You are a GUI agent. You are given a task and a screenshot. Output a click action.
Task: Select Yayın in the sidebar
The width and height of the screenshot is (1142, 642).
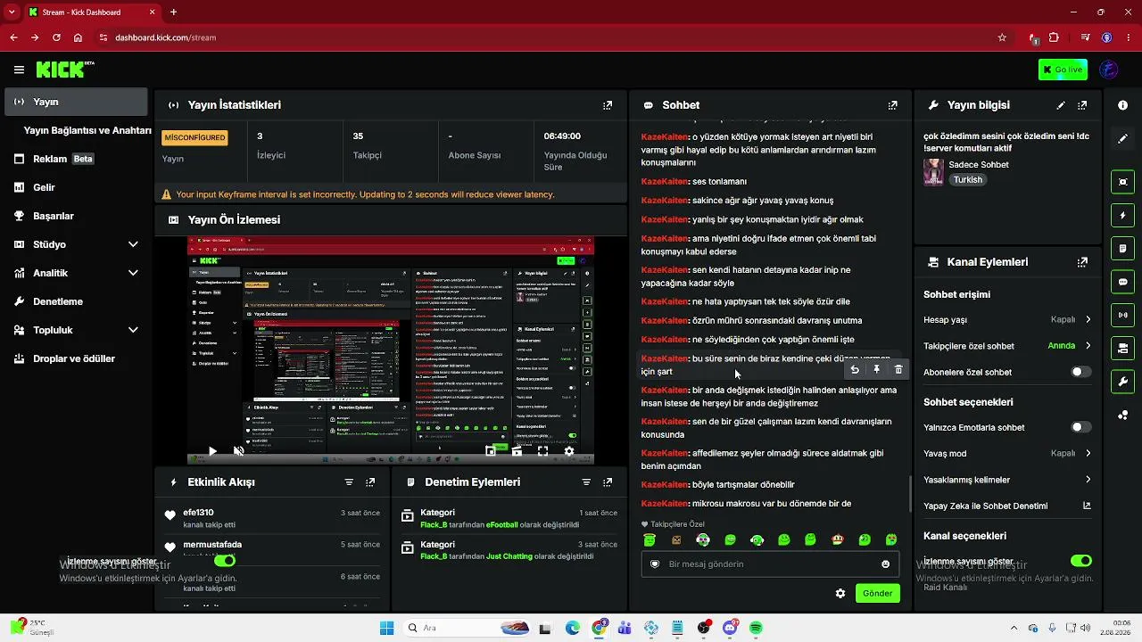coord(76,102)
